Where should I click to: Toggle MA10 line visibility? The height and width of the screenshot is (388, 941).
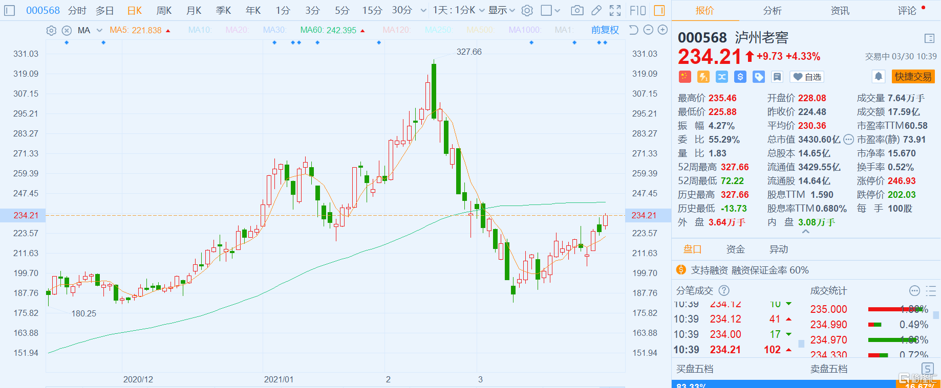pyautogui.click(x=200, y=30)
